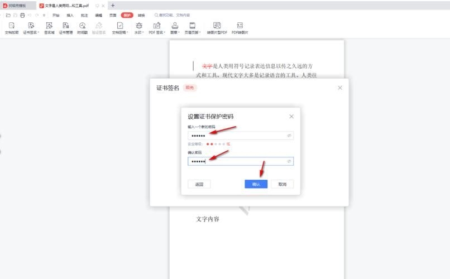Switch to the 开始 (Start) ribbon tab

pos(56,15)
